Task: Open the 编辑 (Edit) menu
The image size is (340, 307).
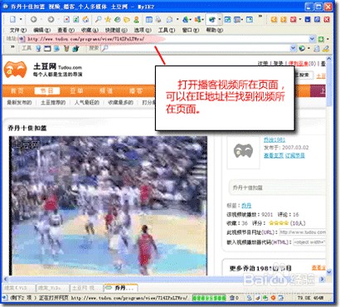Action: point(41,30)
